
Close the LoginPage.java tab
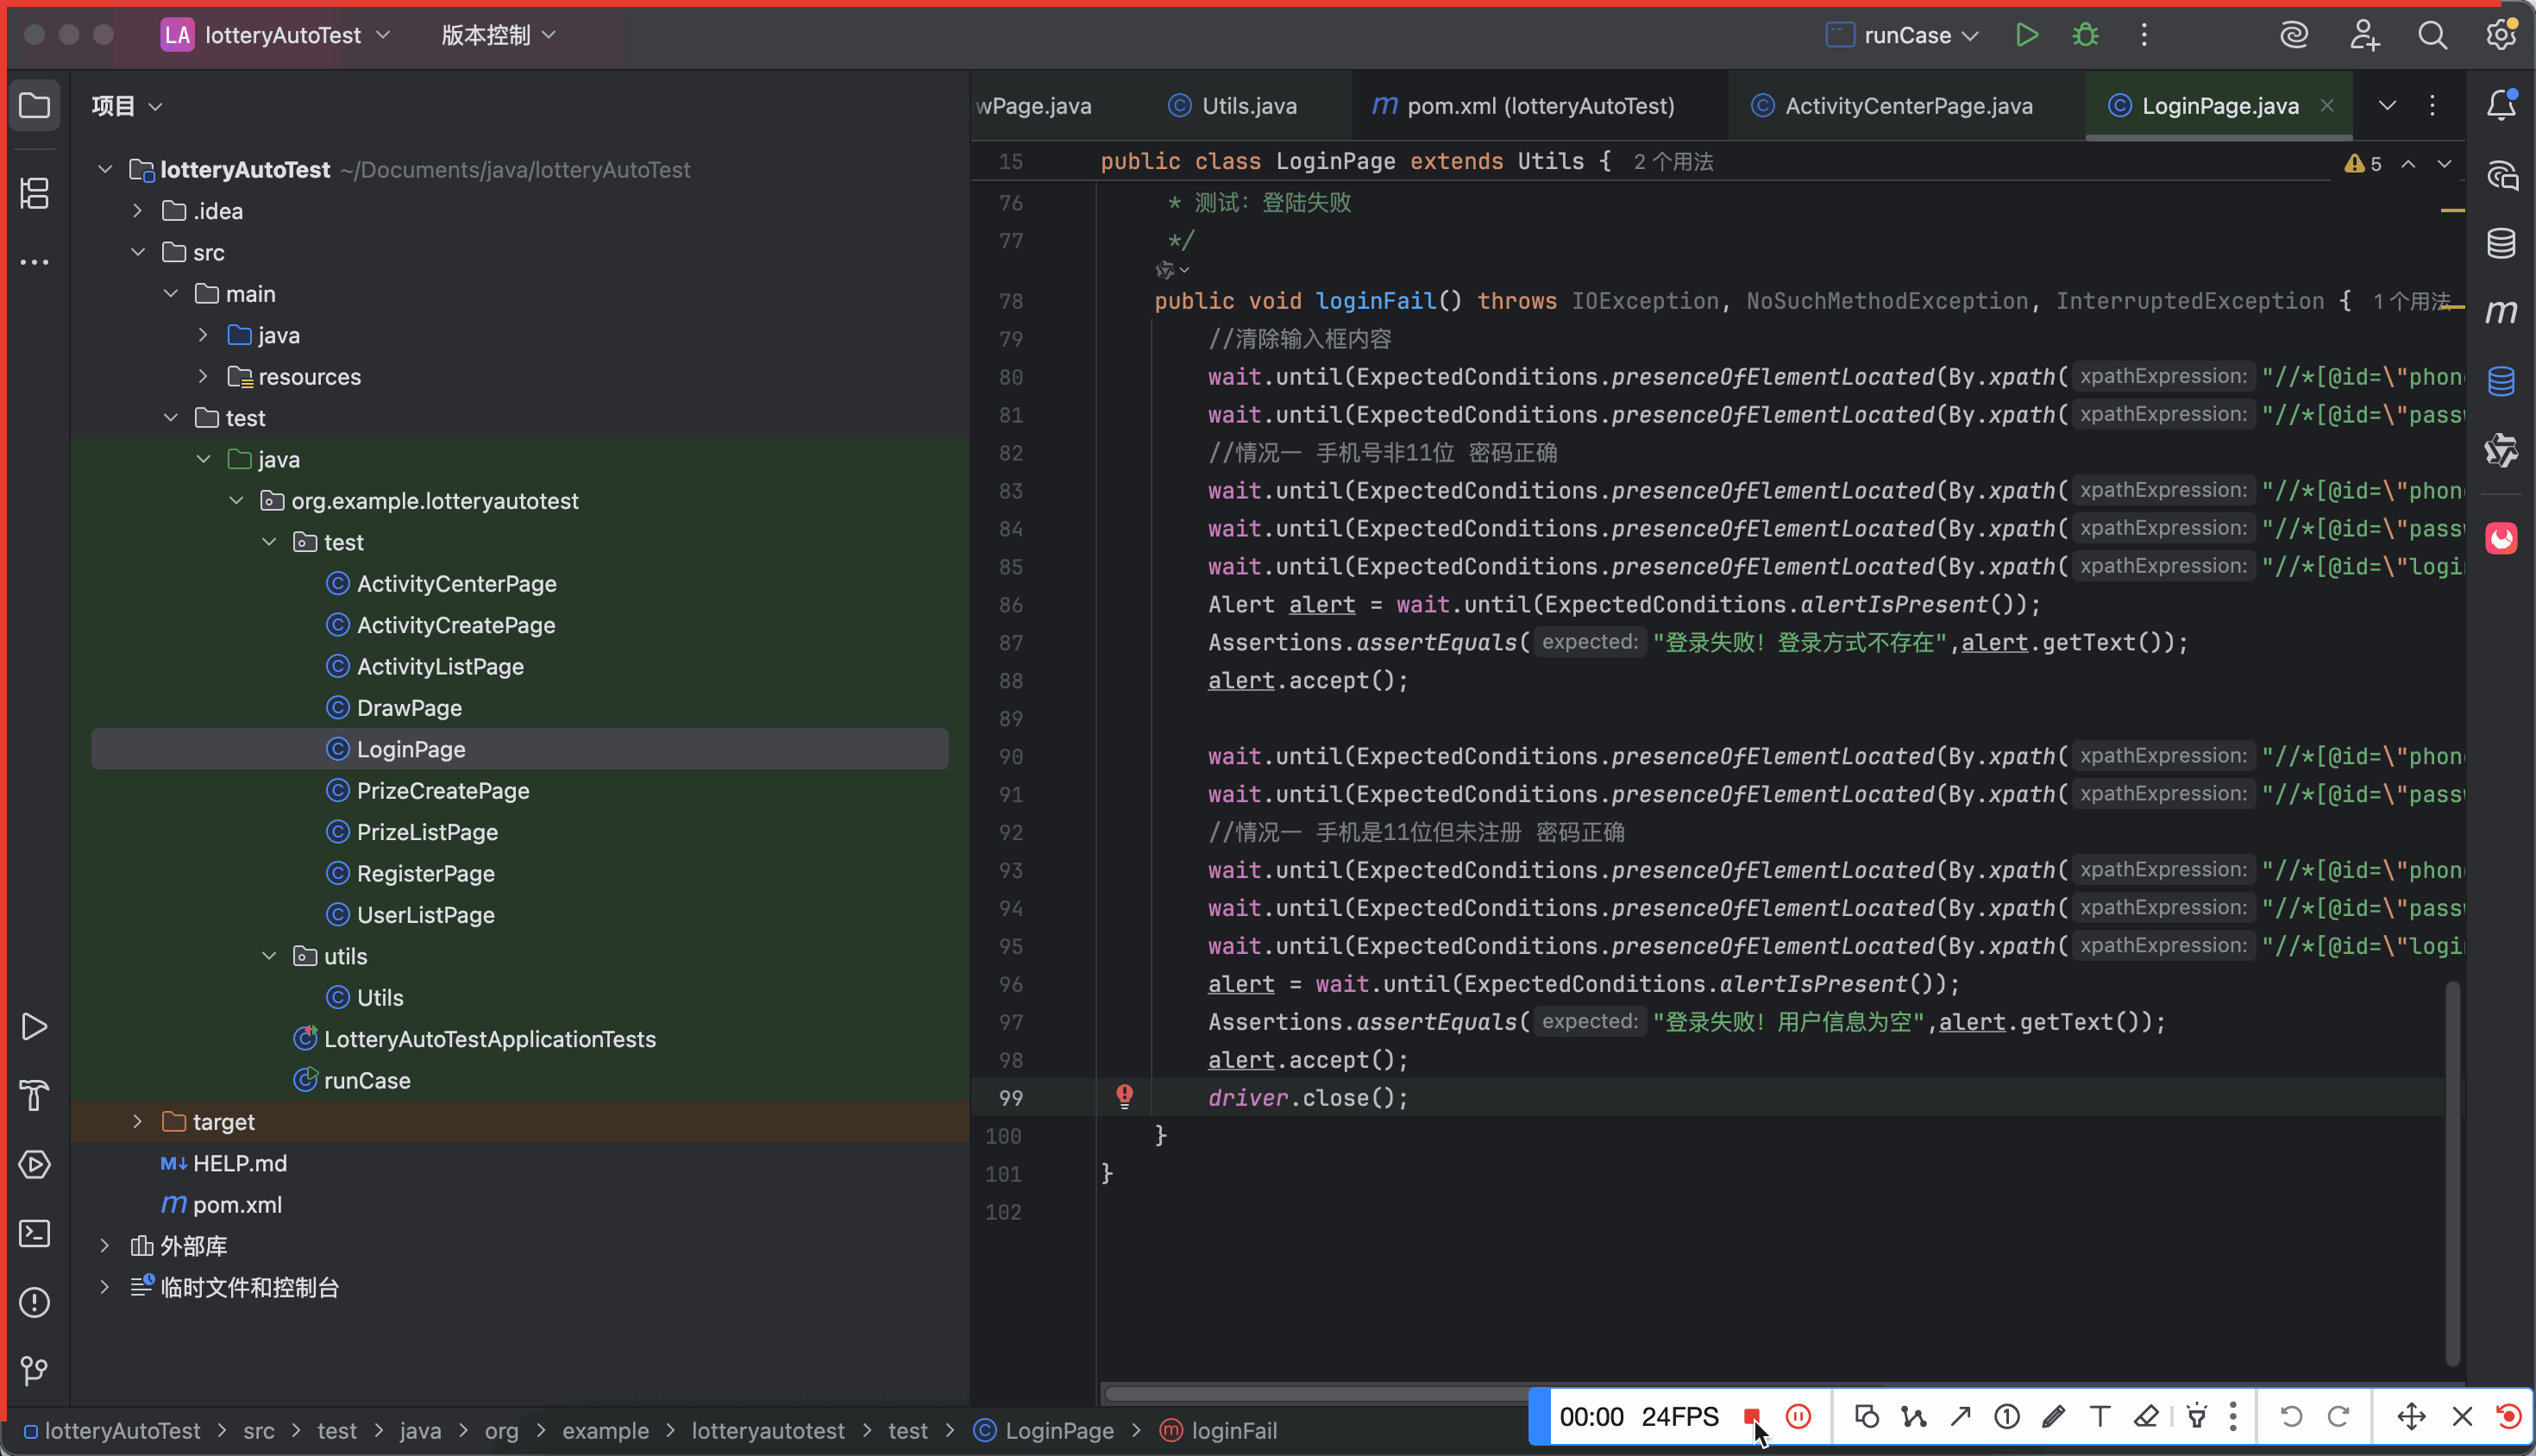point(2327,105)
